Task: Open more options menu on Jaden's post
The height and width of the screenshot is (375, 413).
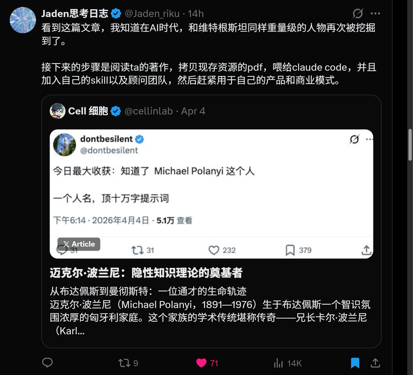Action: coord(375,13)
